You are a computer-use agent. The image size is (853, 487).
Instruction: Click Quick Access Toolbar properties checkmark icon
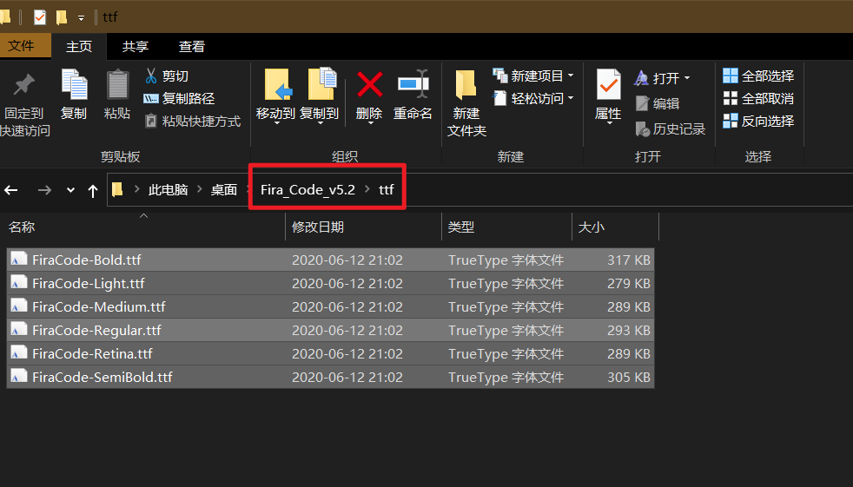pyautogui.click(x=40, y=17)
